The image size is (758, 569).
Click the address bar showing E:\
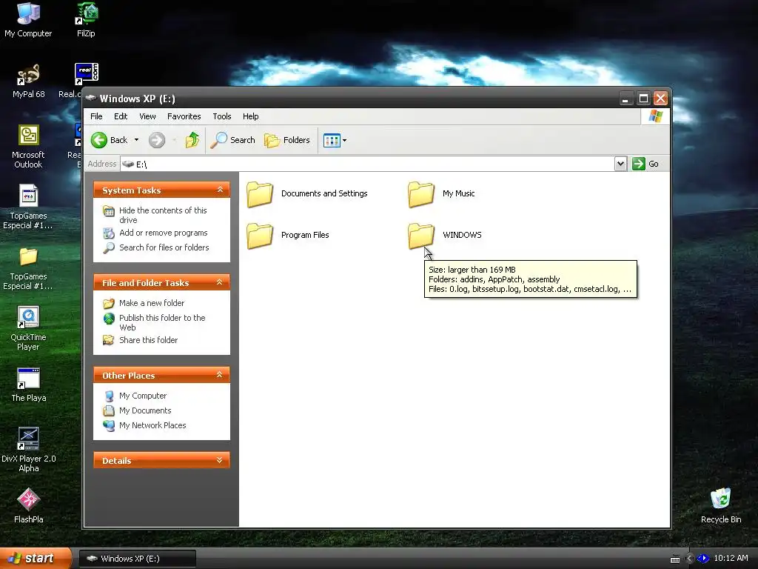[367, 164]
